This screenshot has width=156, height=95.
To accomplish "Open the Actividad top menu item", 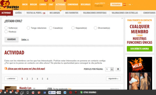I will point(60,4).
